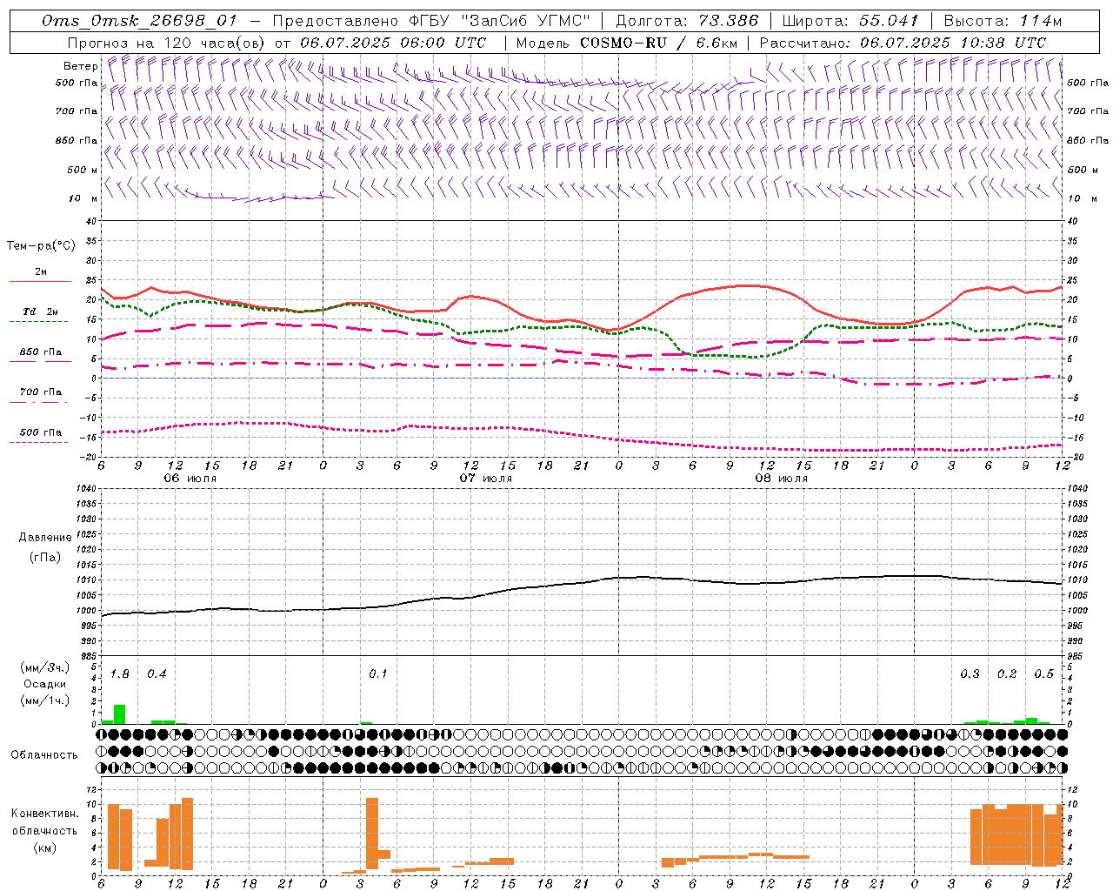Click the Конвективн. label
This screenshot has width=1113, height=891.
click(x=44, y=814)
